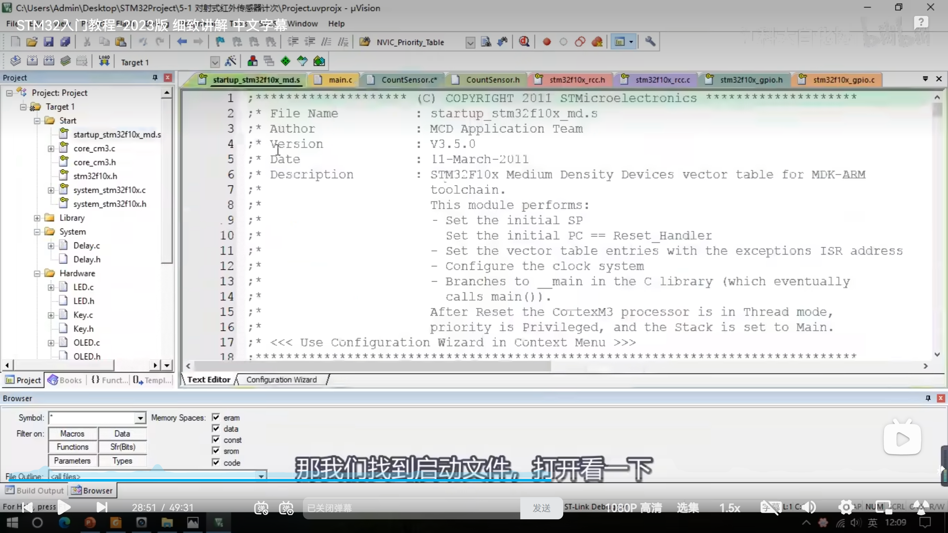948x533 pixels.
Task: Switch to the main.c editor tab
Action: (x=340, y=80)
